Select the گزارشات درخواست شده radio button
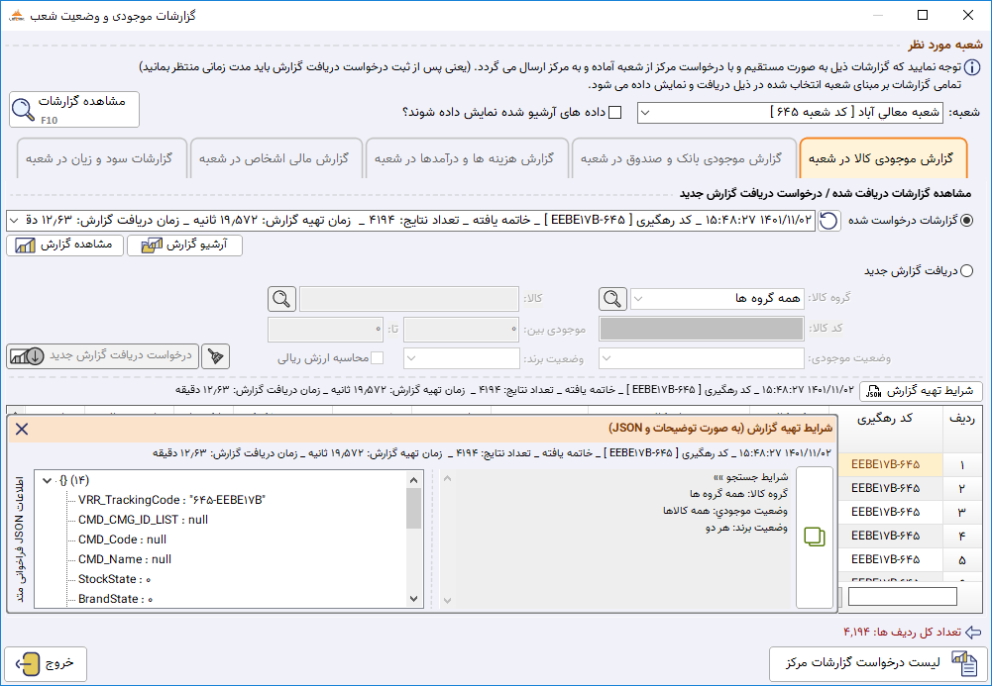992x686 pixels. (x=966, y=221)
